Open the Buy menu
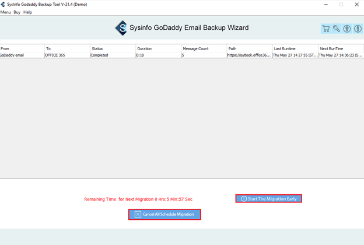Screen dimensions: 364x245 [x=17, y=12]
